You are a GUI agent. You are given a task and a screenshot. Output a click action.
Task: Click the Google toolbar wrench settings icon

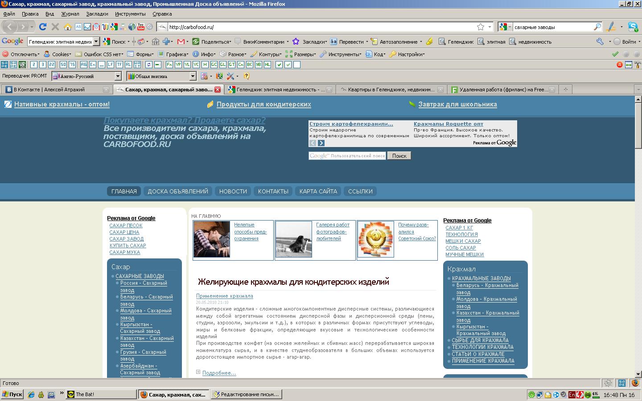[600, 41]
